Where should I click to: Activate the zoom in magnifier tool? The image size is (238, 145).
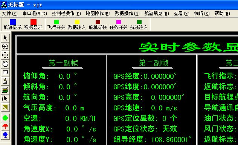5,47
